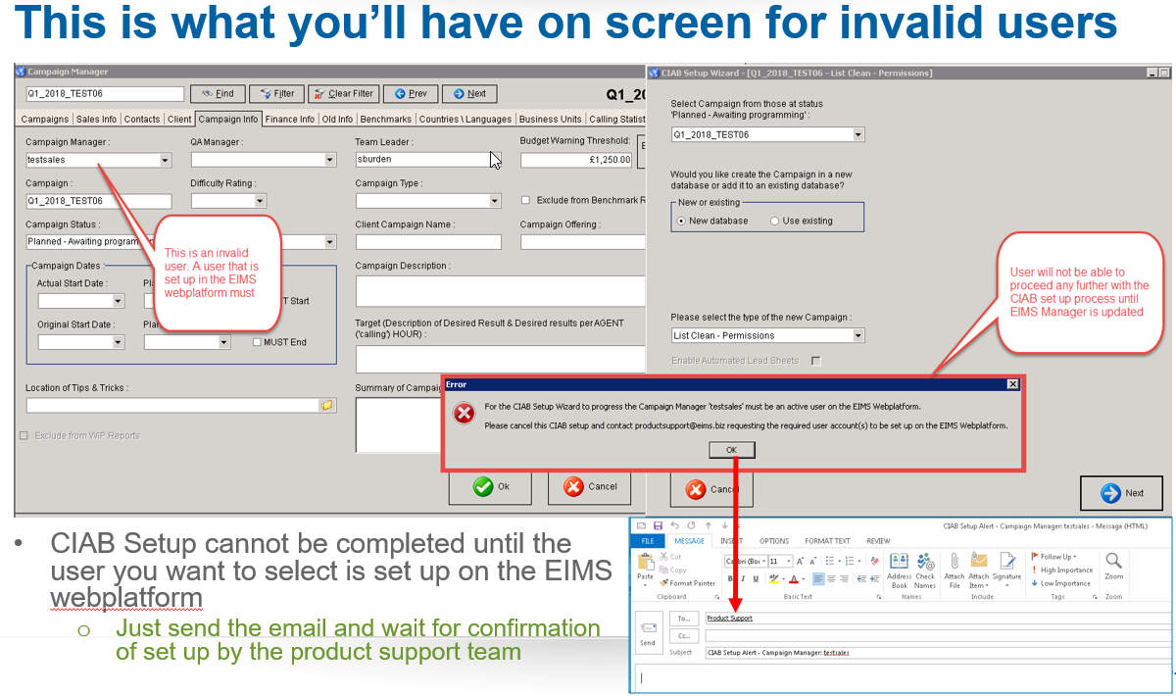This screenshot has height=696, width=1176.
Task: Click the Campaign name field with Q1_2018_TEST06
Action: pyautogui.click(x=98, y=201)
